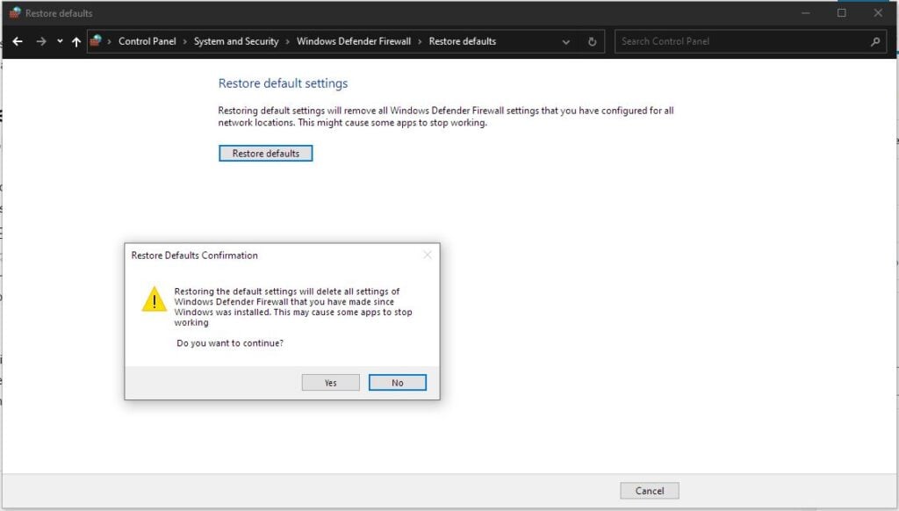Go up one level with Up arrow
The width and height of the screenshot is (899, 511).
[x=76, y=41]
